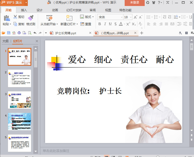Align text right

pos(161,24)
